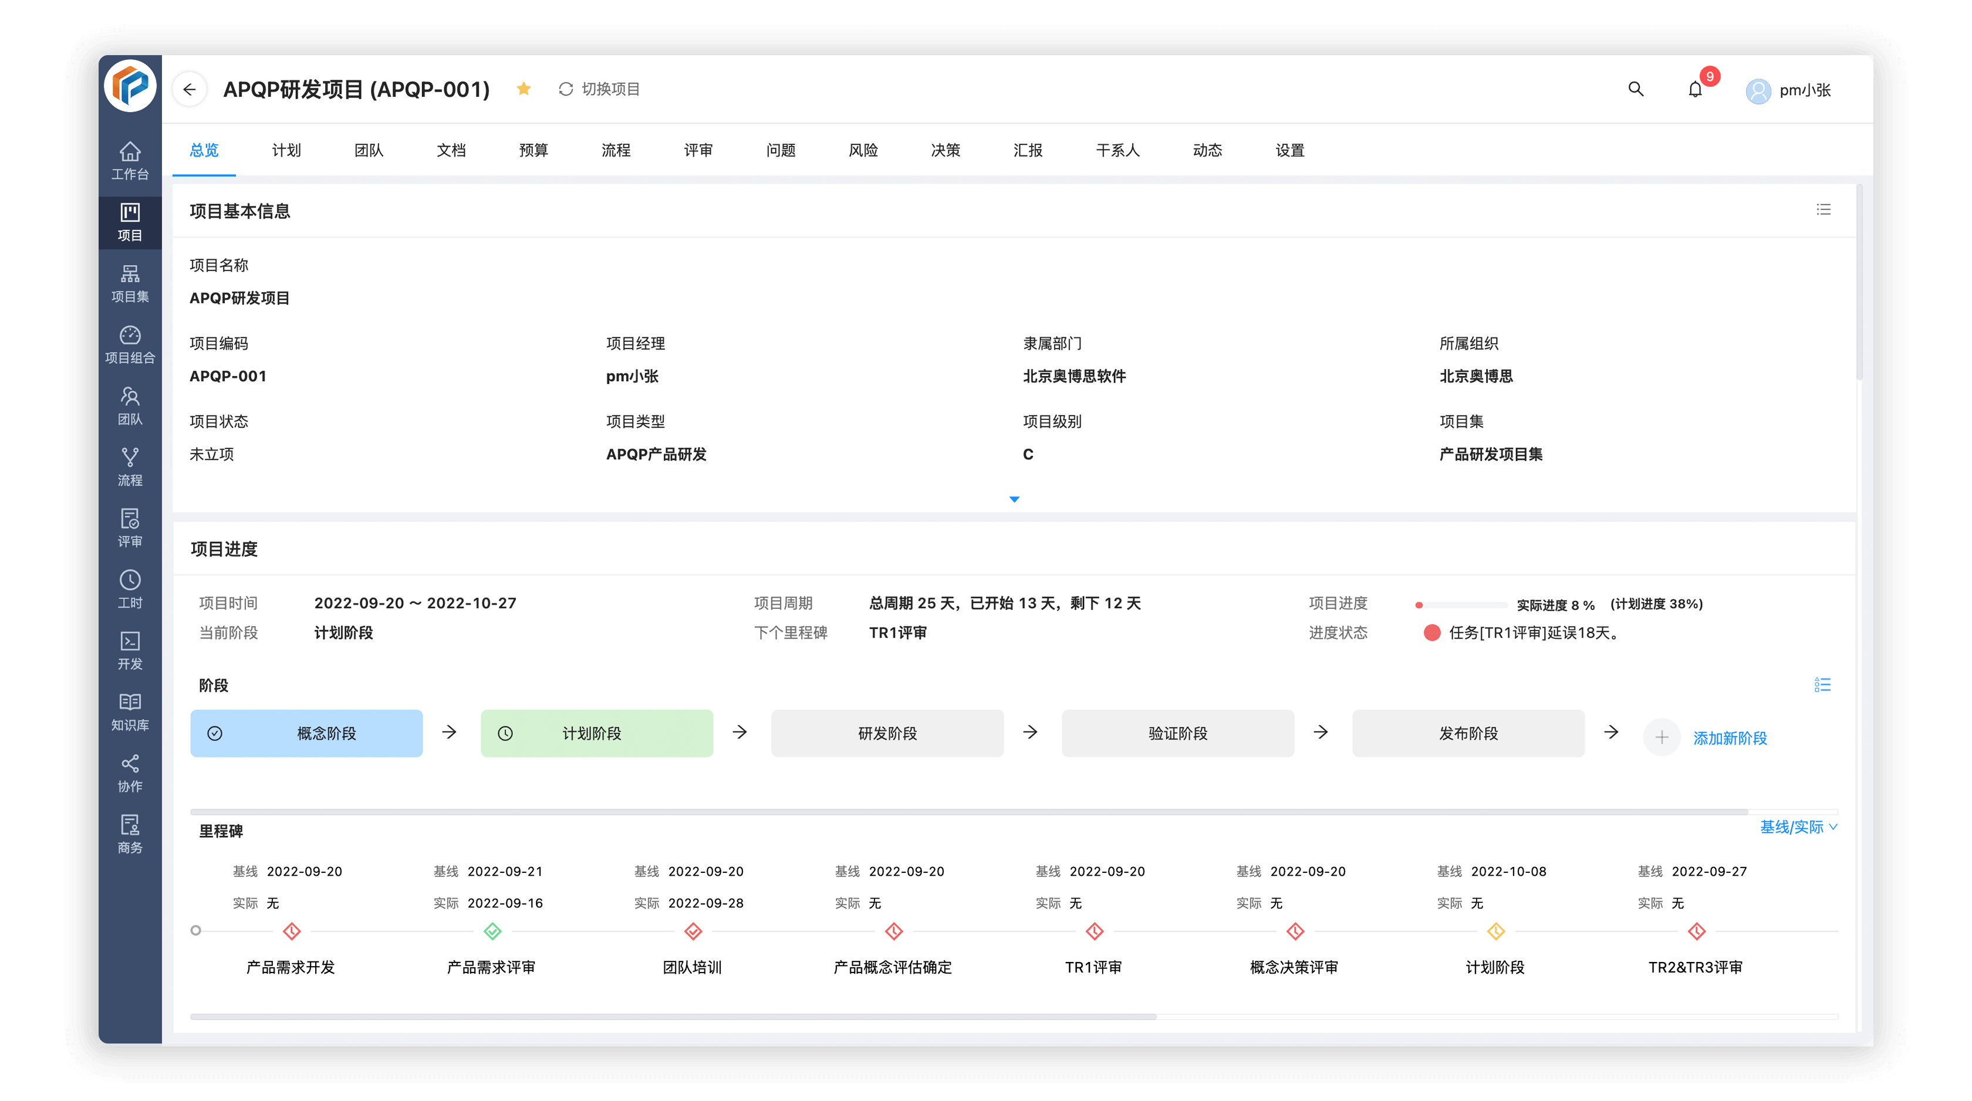Open 项目组合 portfolio in the sidebar
1972x1101 pixels.
click(129, 345)
